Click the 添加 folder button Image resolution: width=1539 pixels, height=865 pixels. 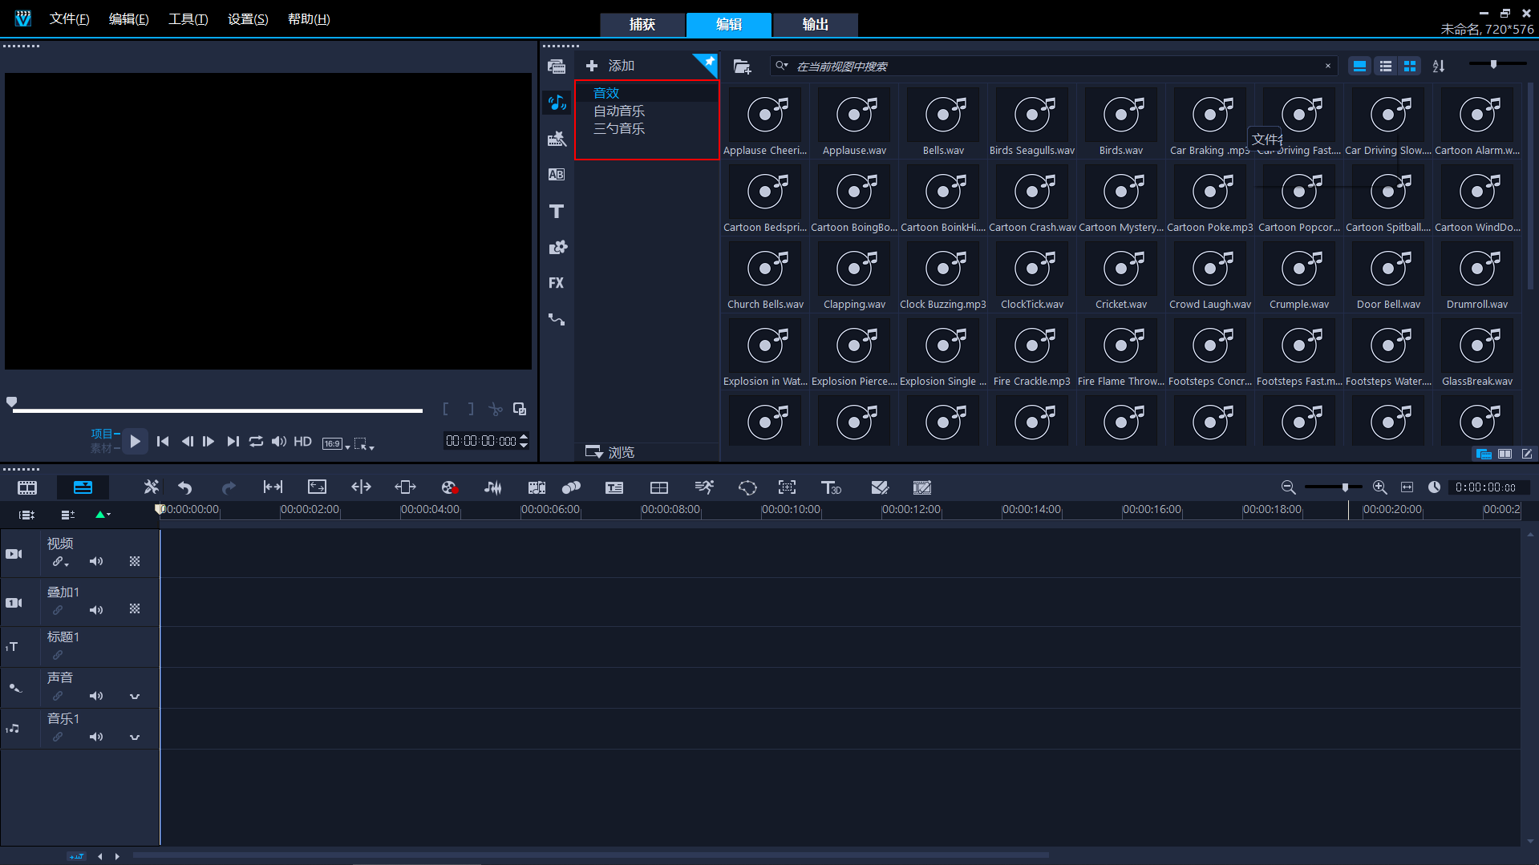click(x=610, y=66)
